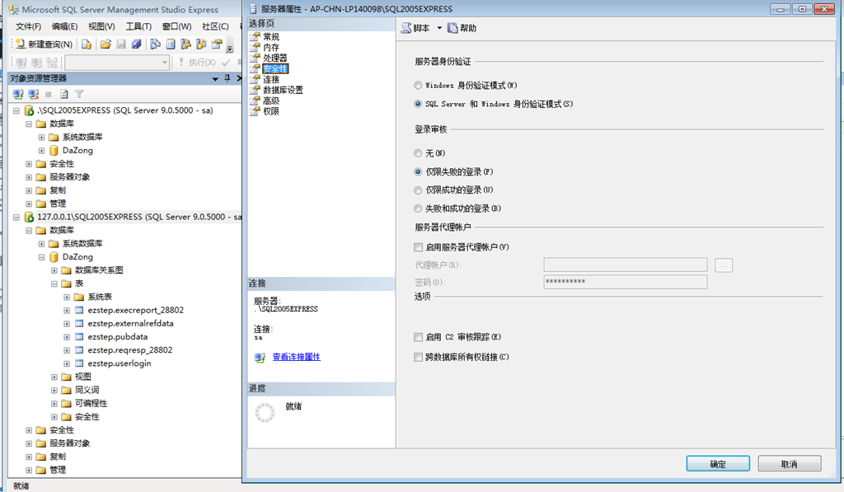
Task: Enable 启用服务器代理帐户 checkbox
Action: (x=418, y=247)
